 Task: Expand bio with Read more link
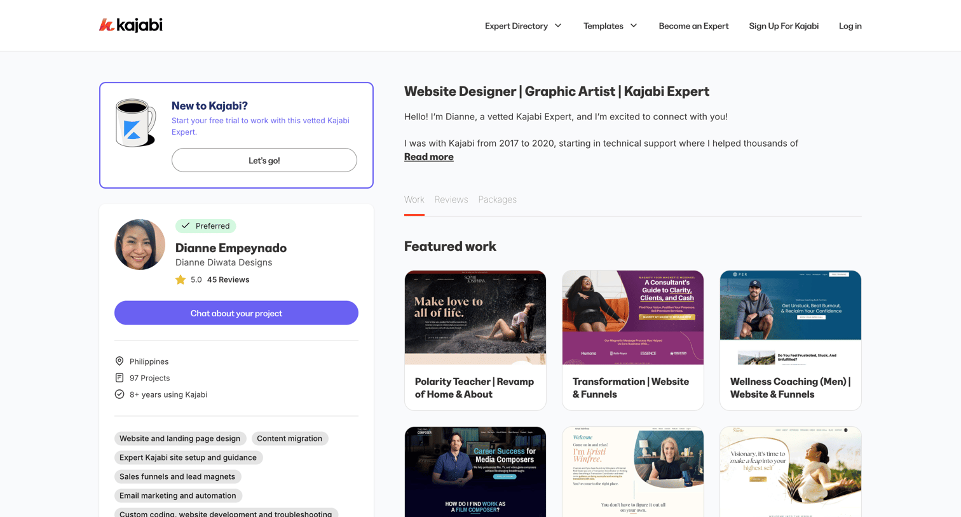429,157
